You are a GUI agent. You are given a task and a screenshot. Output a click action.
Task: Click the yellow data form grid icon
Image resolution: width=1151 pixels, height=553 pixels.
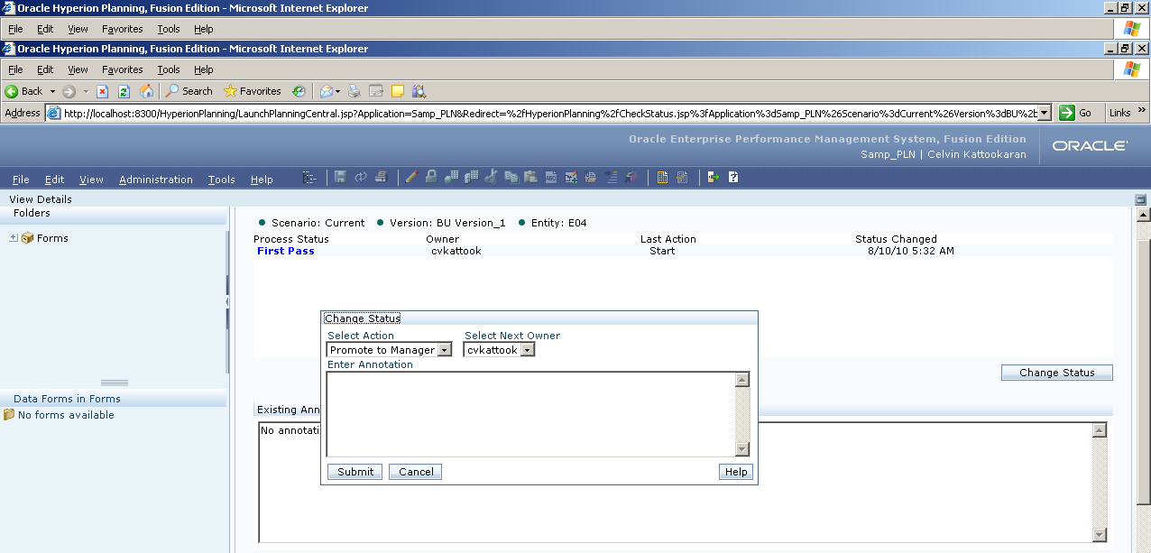click(x=663, y=178)
